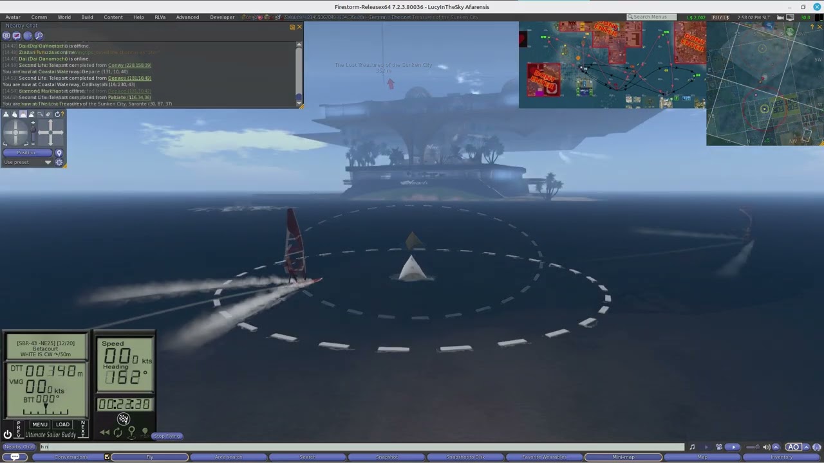Viewport: 824px width, 463px height.
Task: Click Nearby Chat scrollbar up arrow
Action: [299, 45]
